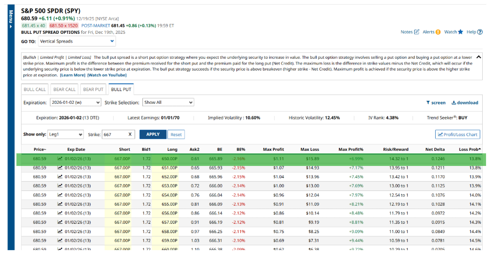Open the Notes edit icon
The width and height of the screenshot is (490, 259).
pyautogui.click(x=417, y=32)
